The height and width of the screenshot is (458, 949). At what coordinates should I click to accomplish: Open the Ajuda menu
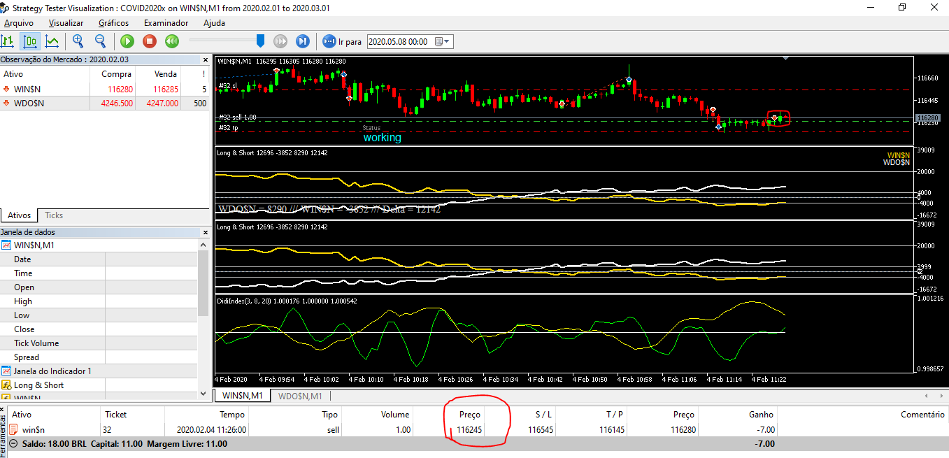pyautogui.click(x=214, y=23)
